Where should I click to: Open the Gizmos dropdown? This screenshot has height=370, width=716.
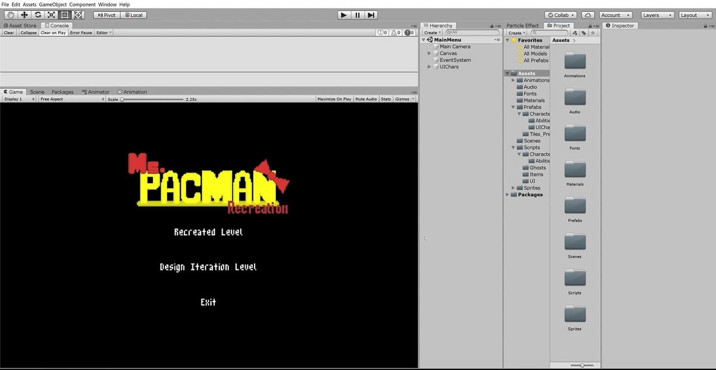pos(404,99)
